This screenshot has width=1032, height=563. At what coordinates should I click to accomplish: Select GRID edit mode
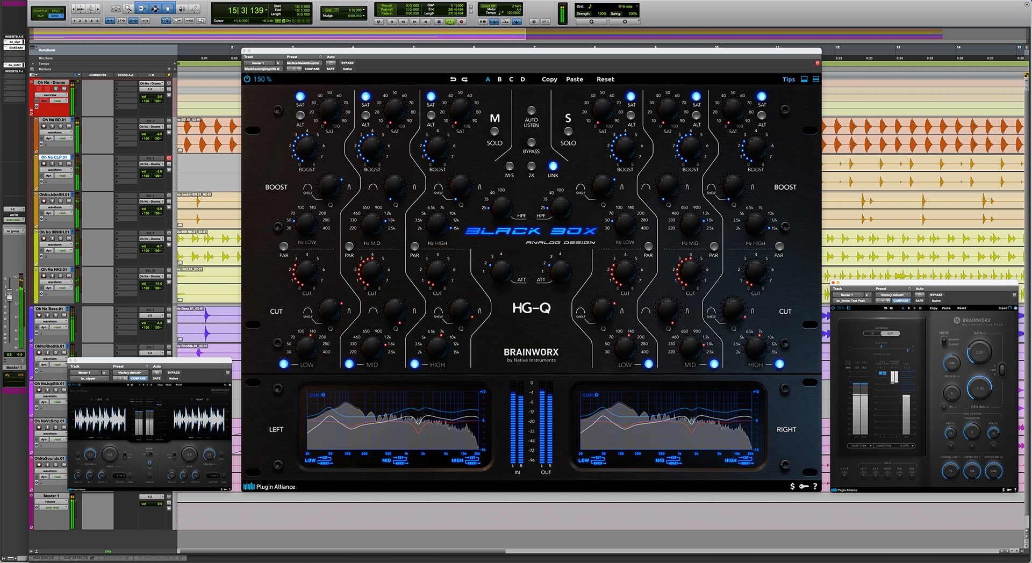pyautogui.click(x=56, y=16)
